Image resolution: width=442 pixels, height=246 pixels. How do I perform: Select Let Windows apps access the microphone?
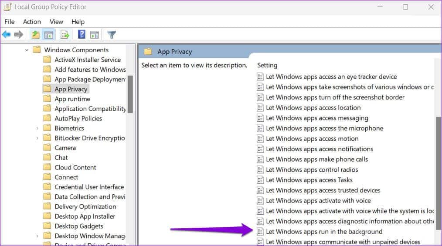(x=324, y=128)
